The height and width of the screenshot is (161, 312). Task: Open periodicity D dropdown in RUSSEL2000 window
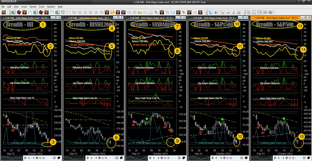91,158
